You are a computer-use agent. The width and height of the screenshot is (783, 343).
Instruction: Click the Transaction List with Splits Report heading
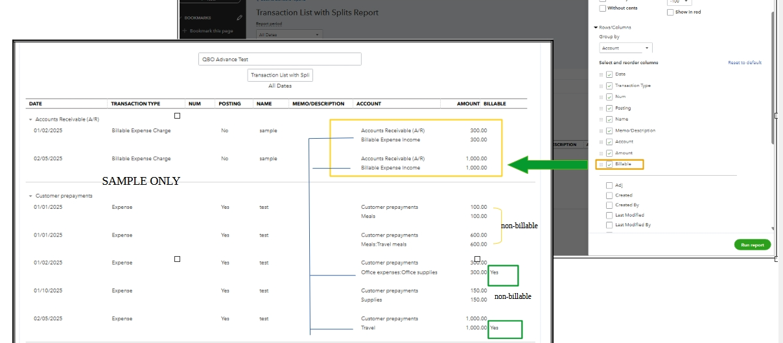318,12
